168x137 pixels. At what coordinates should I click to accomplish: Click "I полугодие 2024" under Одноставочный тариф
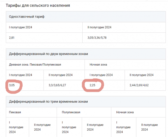tap(20, 27)
